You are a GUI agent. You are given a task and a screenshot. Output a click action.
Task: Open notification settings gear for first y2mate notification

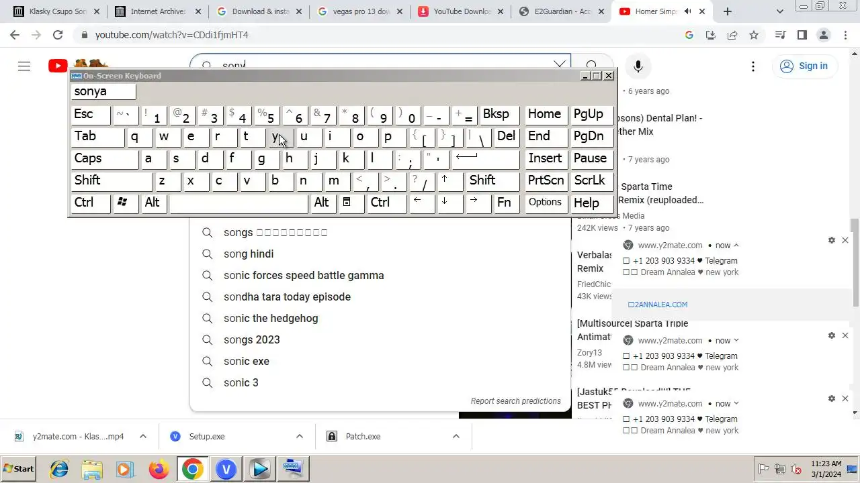tap(832, 240)
